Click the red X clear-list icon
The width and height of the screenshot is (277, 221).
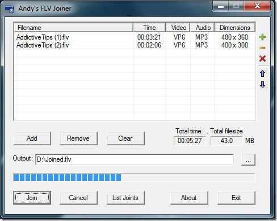click(262, 59)
